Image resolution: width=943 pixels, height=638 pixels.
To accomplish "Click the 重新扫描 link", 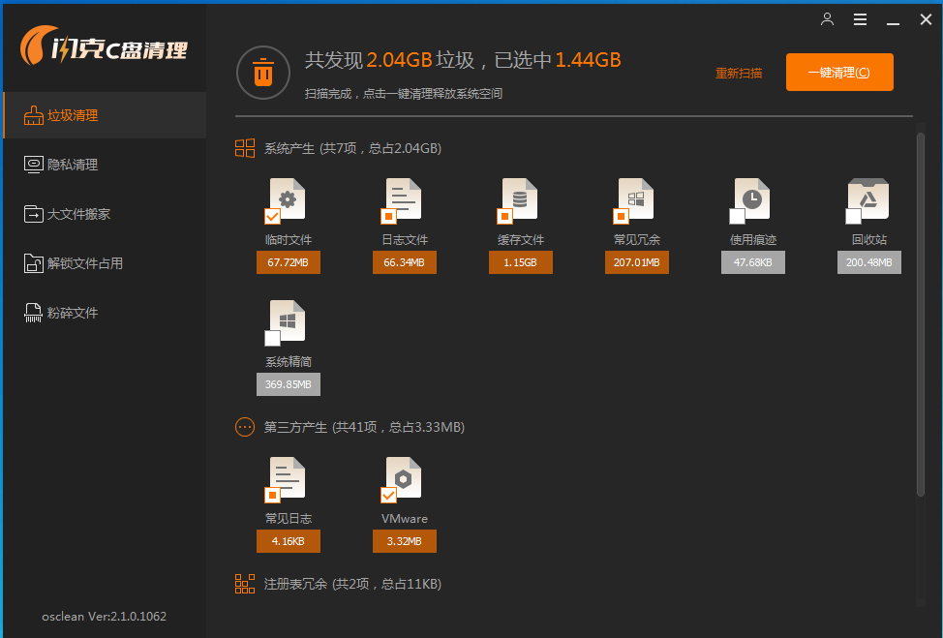I will [x=738, y=74].
